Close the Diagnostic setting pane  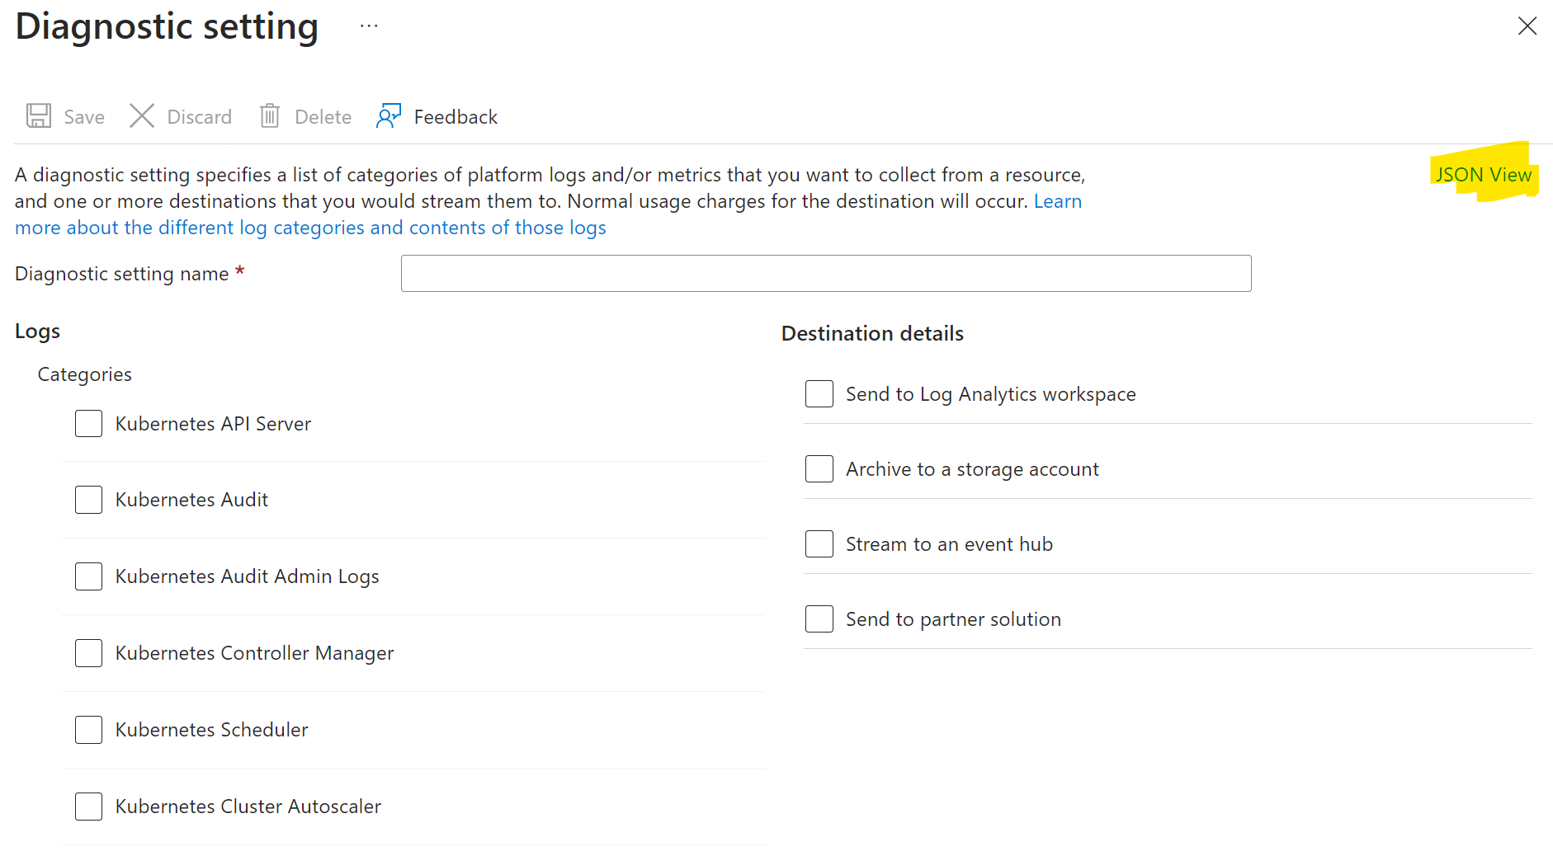1527,26
